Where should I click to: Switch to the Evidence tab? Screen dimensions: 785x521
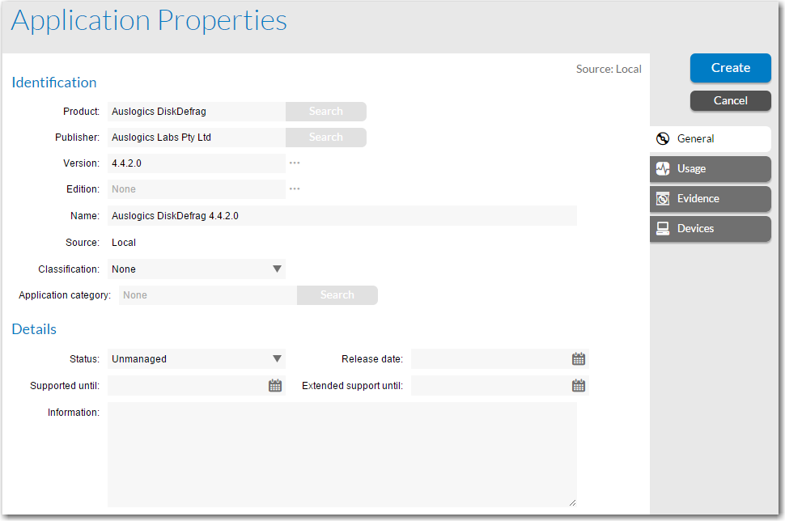711,199
